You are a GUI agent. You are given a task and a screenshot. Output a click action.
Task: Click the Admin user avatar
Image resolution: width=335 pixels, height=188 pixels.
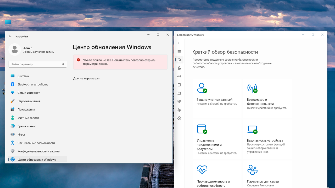15,49
